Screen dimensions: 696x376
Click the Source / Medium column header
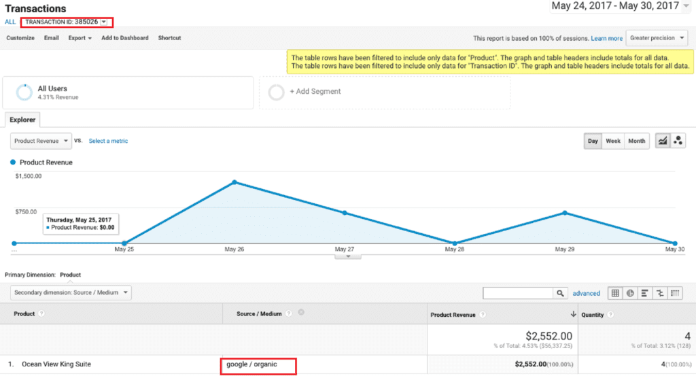point(259,314)
